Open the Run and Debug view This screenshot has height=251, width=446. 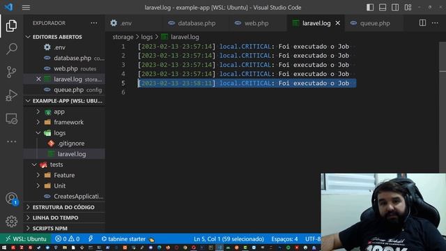click(x=11, y=96)
